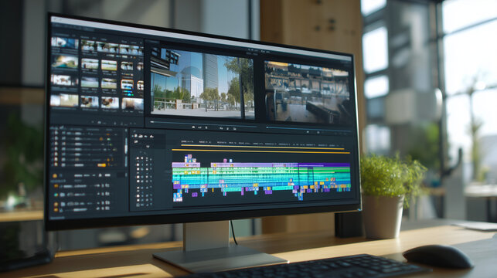Click the teal track icon in the lower-left track list

click(56, 195)
